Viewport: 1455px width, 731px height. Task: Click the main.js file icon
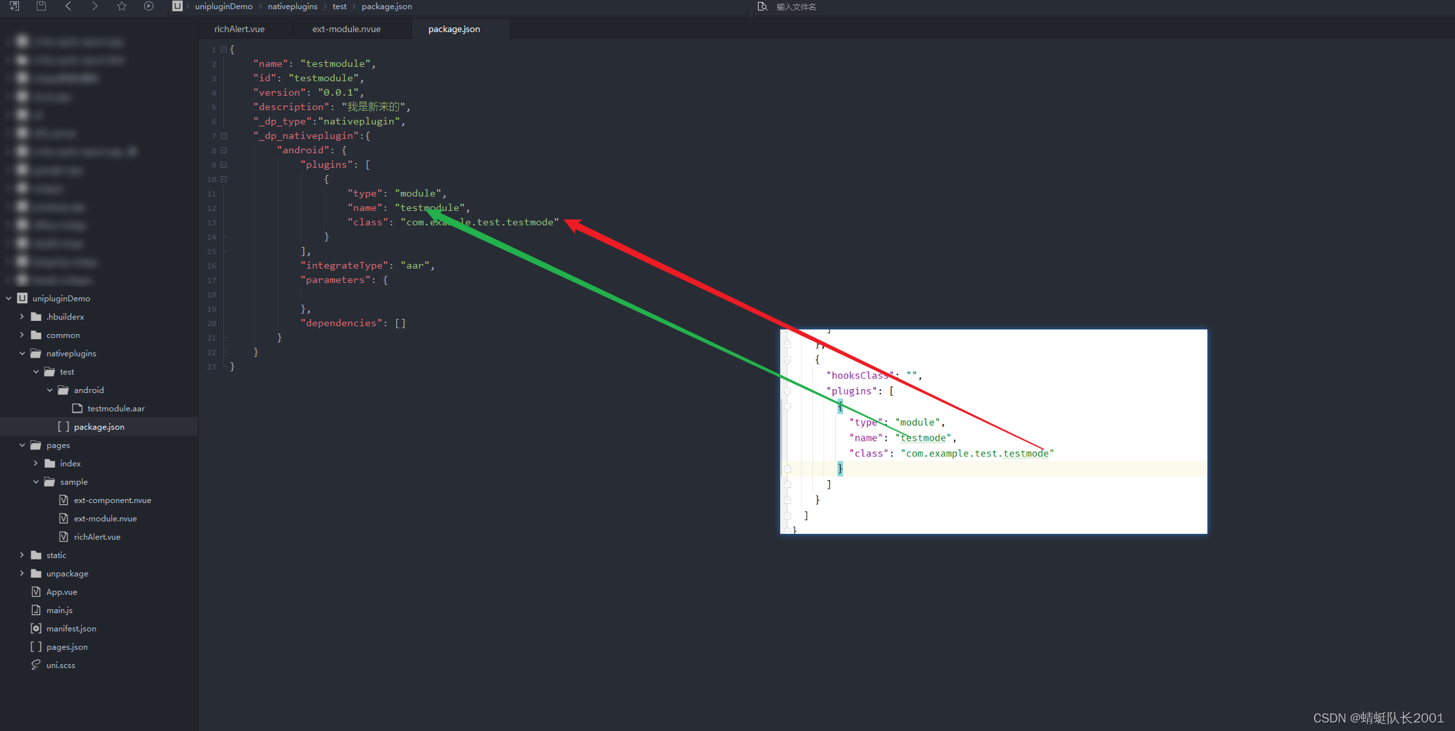pos(36,610)
